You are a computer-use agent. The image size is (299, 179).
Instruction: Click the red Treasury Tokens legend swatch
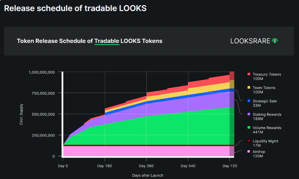[x=249, y=74]
